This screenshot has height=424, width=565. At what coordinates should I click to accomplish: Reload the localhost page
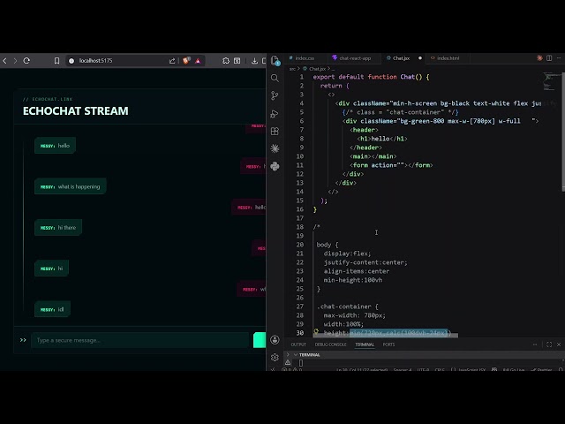[26, 61]
